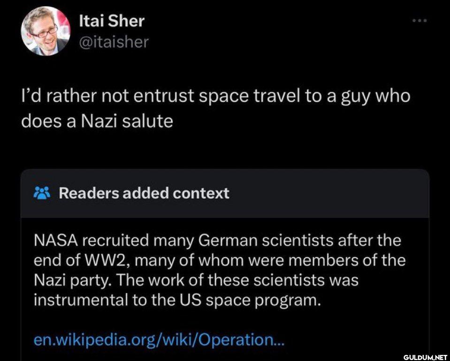Click the tweet line "does a Nazi salute"
This screenshot has height=361, width=450.
coord(97,121)
